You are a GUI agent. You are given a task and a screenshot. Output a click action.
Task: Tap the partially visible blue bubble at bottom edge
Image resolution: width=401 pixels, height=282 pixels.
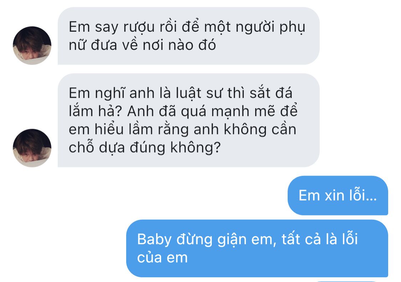pyautogui.click(x=345, y=281)
